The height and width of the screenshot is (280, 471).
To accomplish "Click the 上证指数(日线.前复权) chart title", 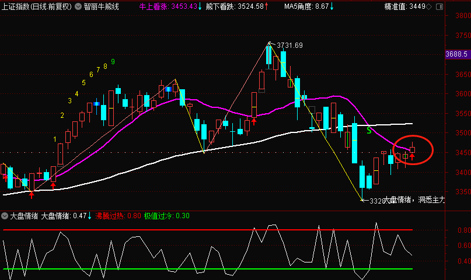I will [x=37, y=6].
